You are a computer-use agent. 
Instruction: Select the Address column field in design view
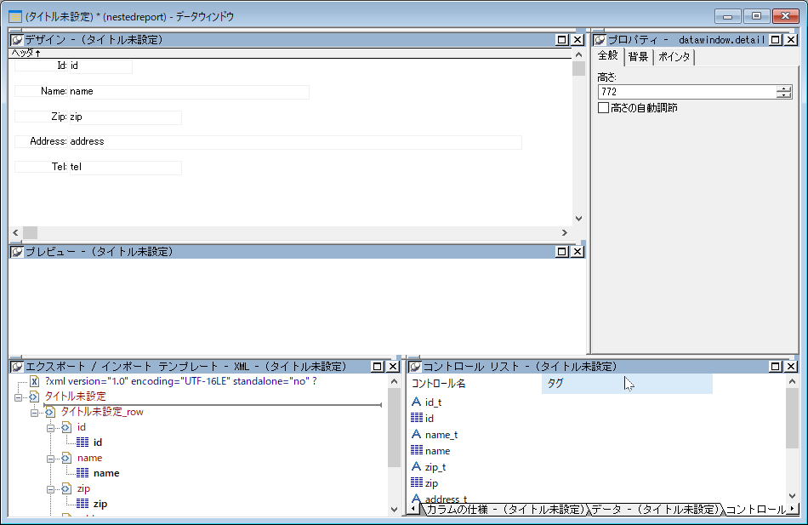[294, 142]
